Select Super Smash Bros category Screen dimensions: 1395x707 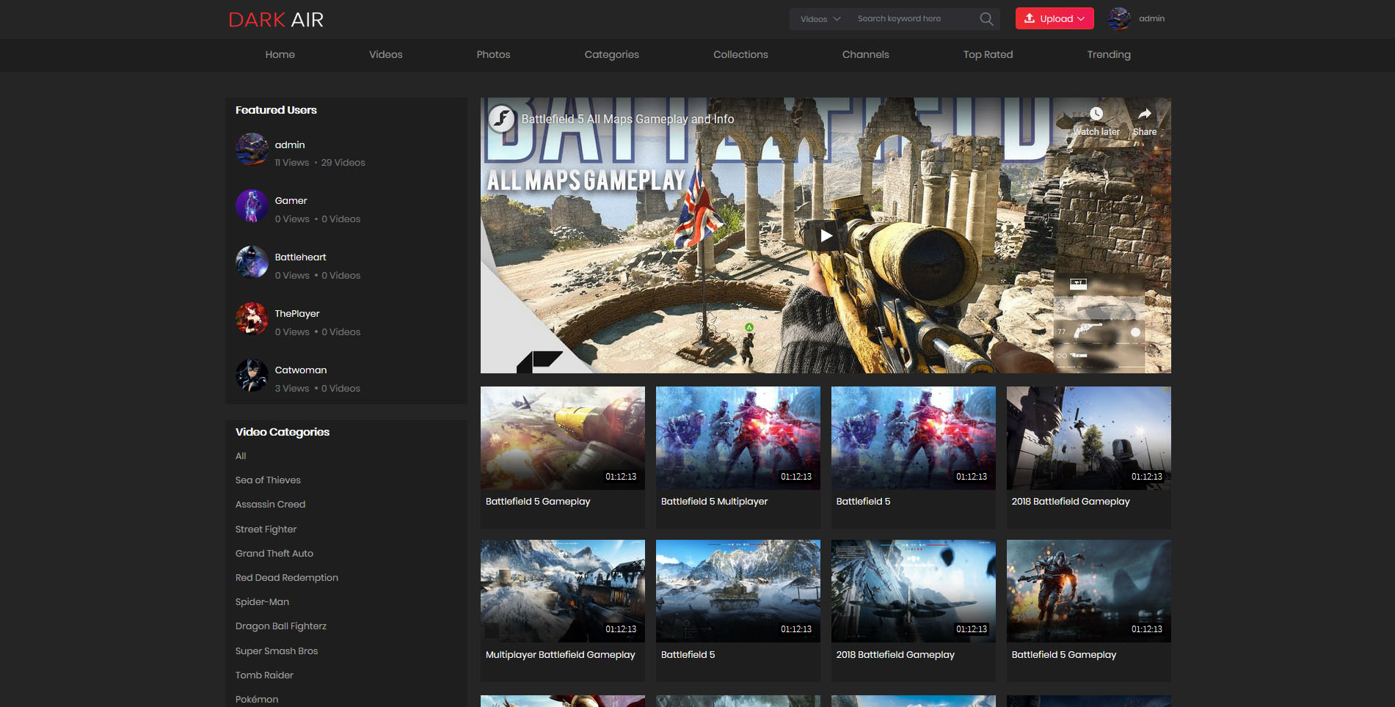(x=276, y=651)
